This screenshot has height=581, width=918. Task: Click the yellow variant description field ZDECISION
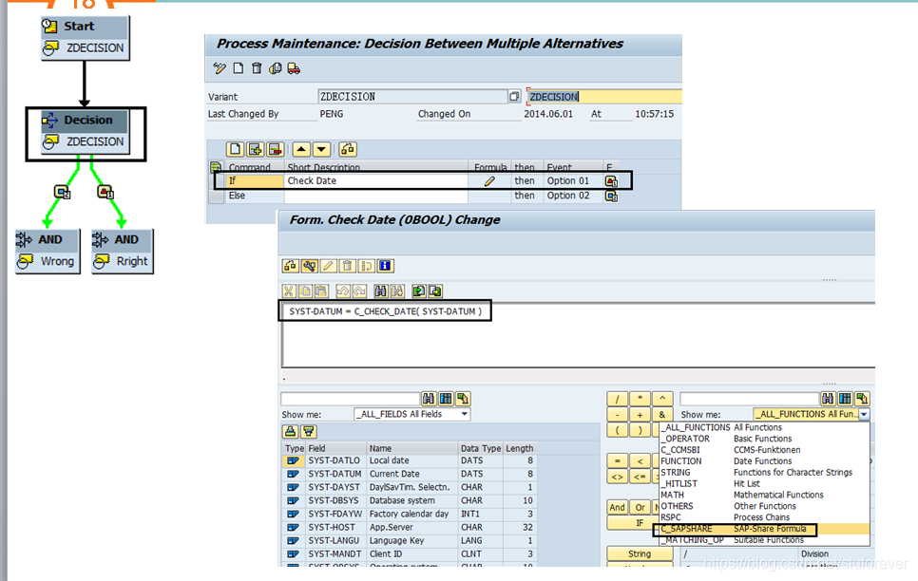click(604, 97)
